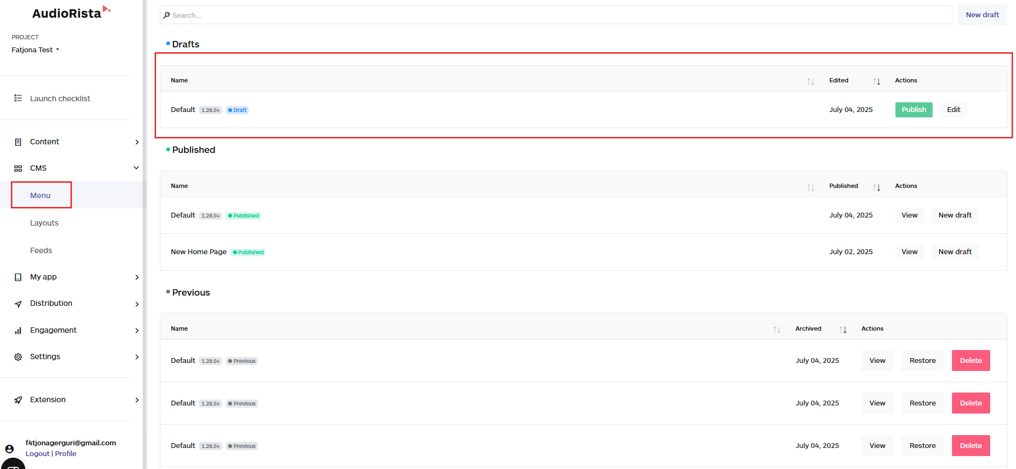The height and width of the screenshot is (469, 1016).
Task: Click the My app tablet icon
Action: click(18, 277)
